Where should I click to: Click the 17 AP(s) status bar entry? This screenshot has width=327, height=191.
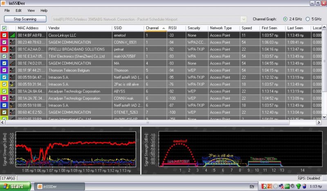[x=8, y=178]
